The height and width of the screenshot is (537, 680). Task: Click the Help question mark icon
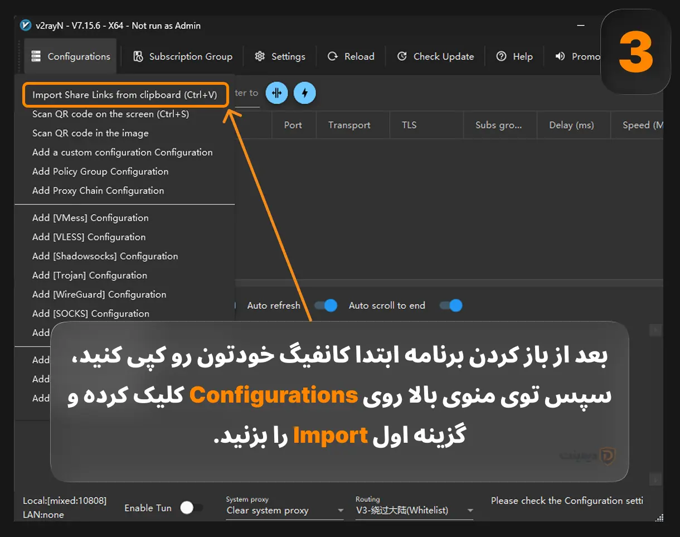point(501,56)
